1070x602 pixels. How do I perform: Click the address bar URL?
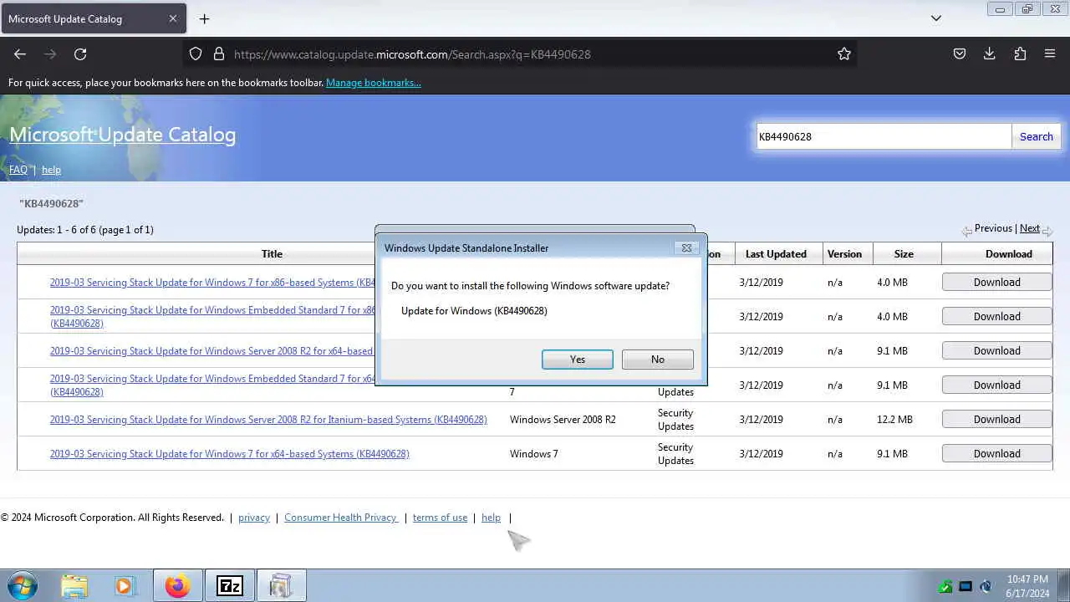(412, 54)
